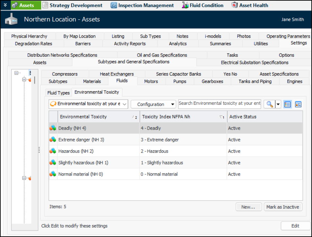Click the Assets module gear icon
312x237 pixels.
(x=15, y=5)
